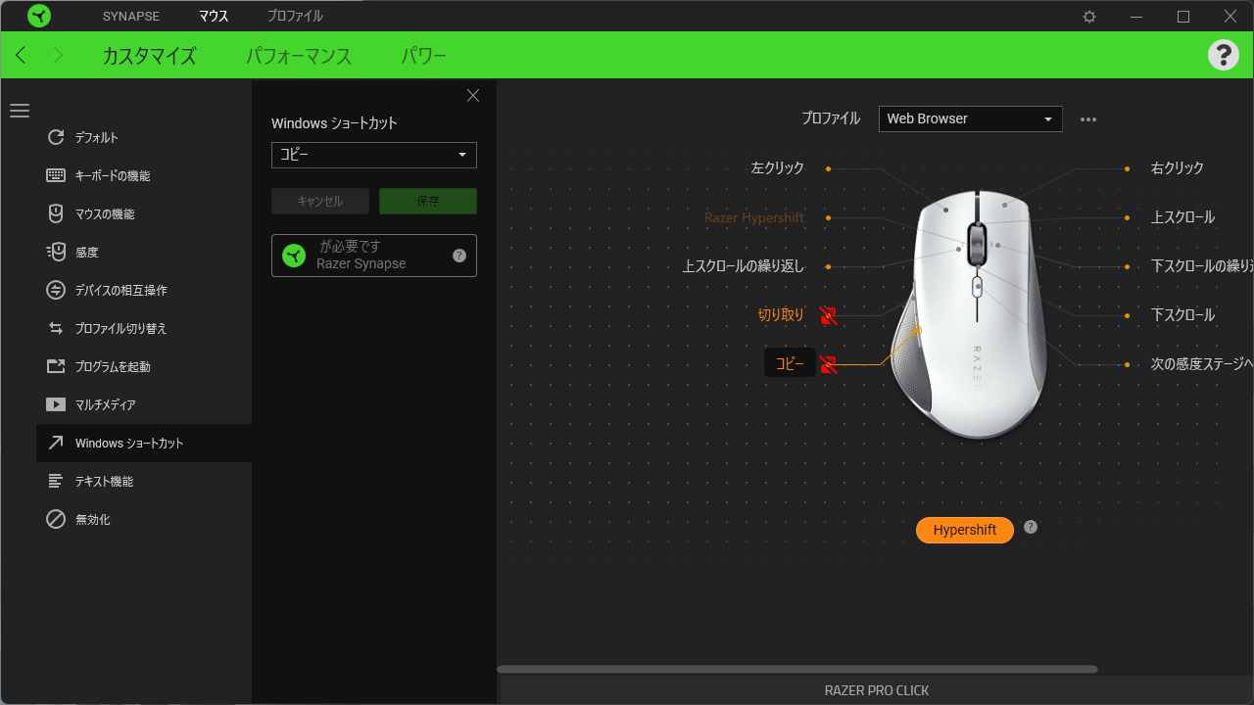Open settings gear in title bar
The width and height of the screenshot is (1254, 705).
1089,17
